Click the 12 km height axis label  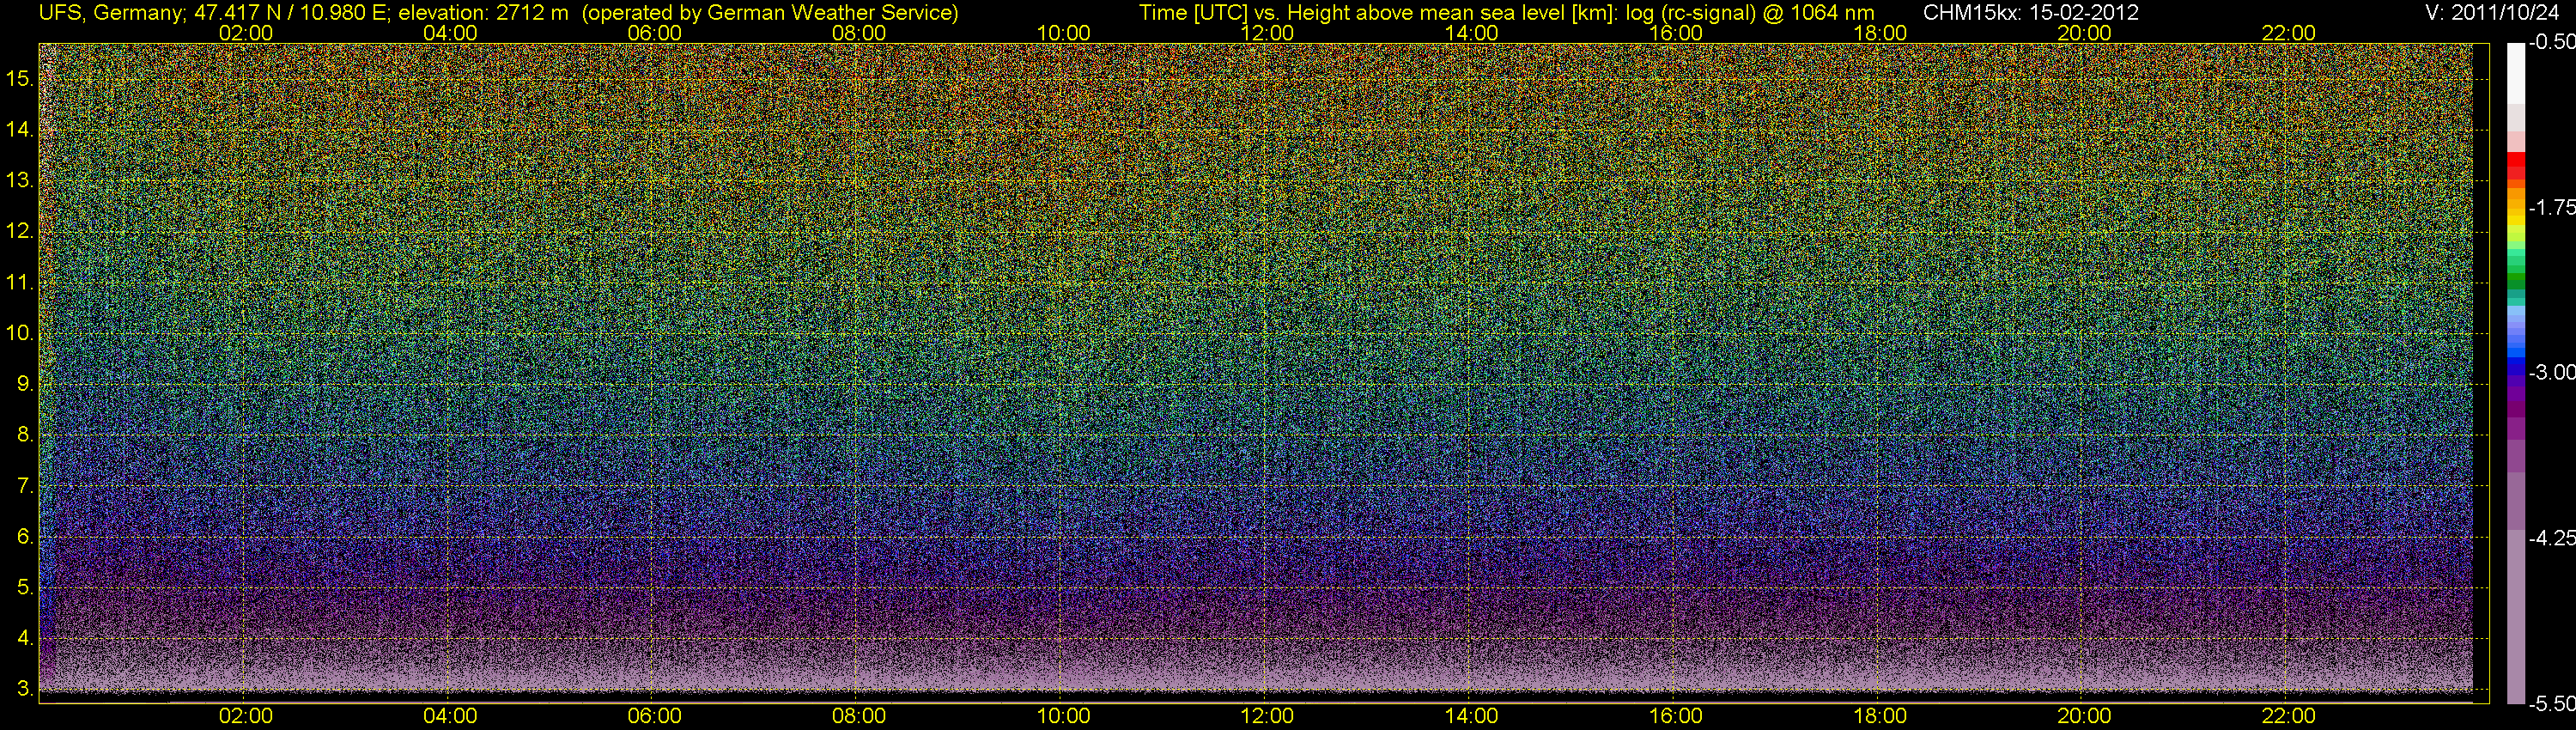[x=19, y=231]
